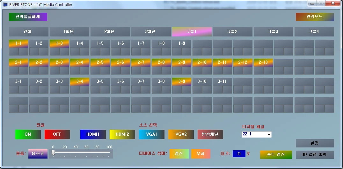Click the volume slider handle

point(53,153)
